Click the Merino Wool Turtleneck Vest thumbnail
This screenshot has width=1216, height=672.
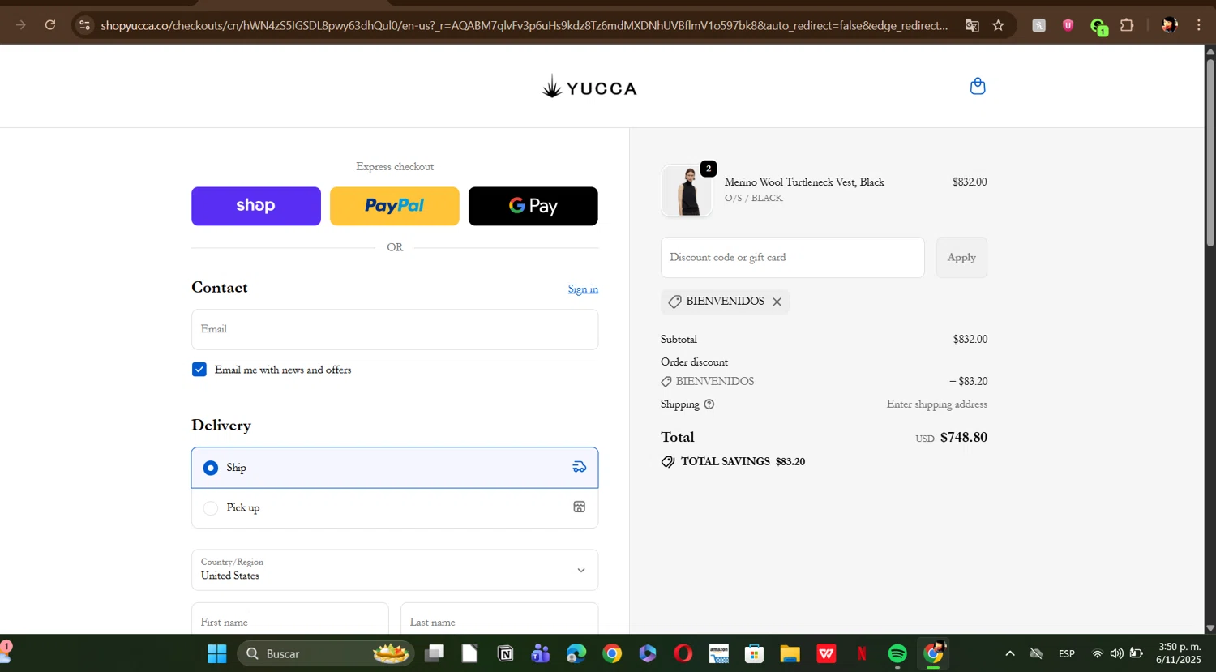pos(687,190)
